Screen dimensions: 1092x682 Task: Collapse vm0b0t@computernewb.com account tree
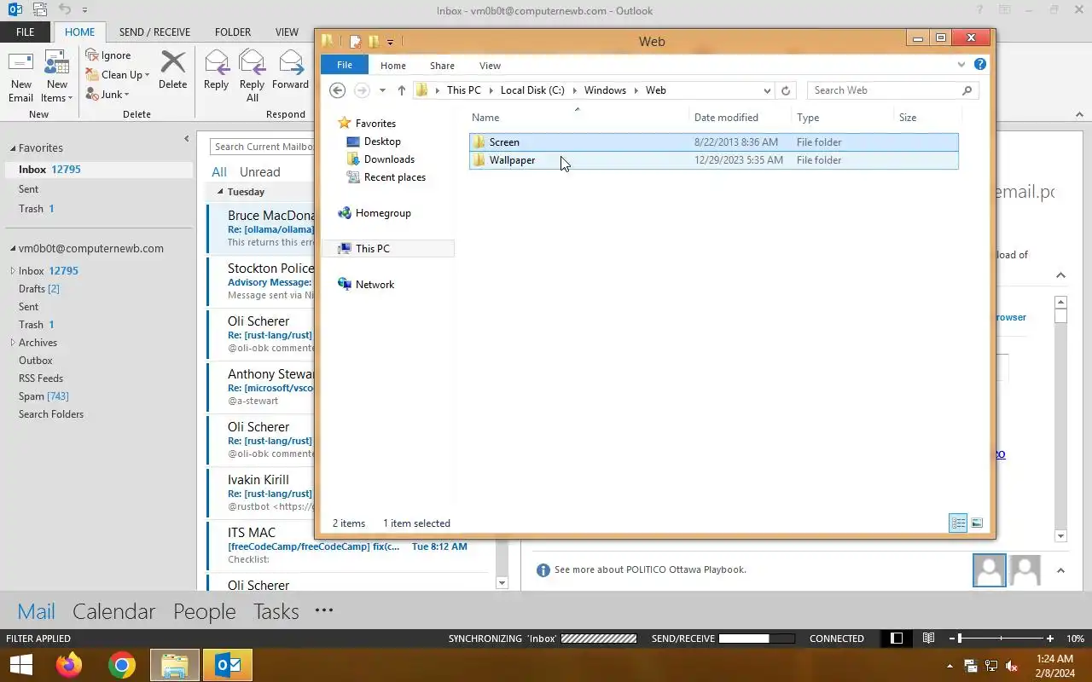[13, 249]
